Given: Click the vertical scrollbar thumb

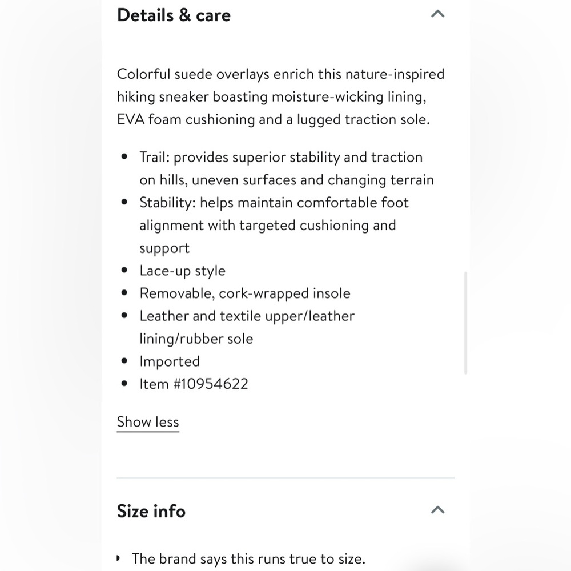Looking at the screenshot, I should coord(466,323).
